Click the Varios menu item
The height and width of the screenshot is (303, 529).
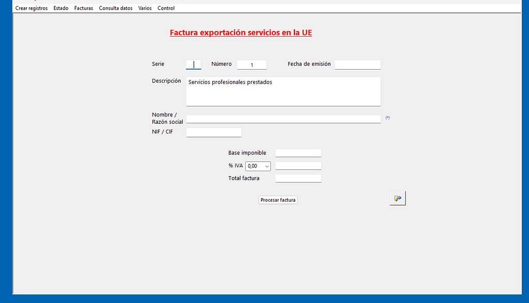click(145, 8)
